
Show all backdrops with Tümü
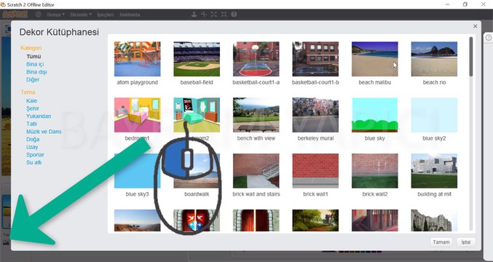tap(33, 57)
